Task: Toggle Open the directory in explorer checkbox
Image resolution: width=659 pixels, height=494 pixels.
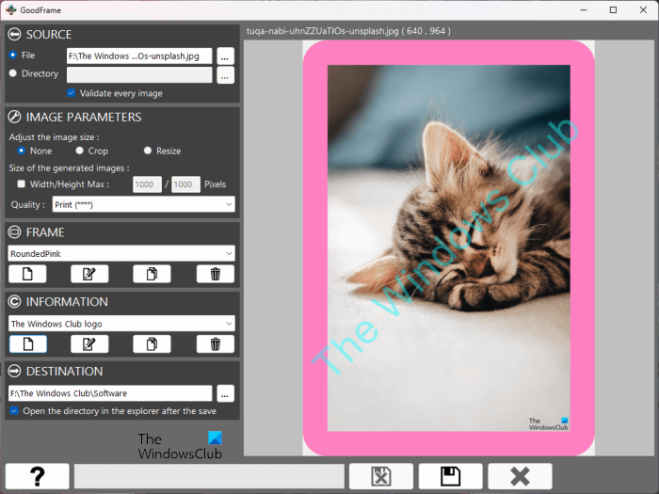Action: pos(14,410)
